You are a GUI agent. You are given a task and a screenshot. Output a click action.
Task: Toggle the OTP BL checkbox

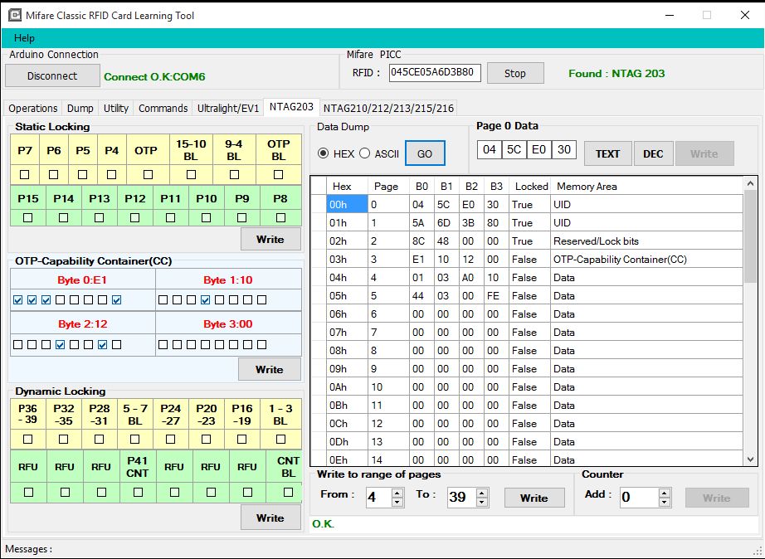pyautogui.click(x=278, y=174)
